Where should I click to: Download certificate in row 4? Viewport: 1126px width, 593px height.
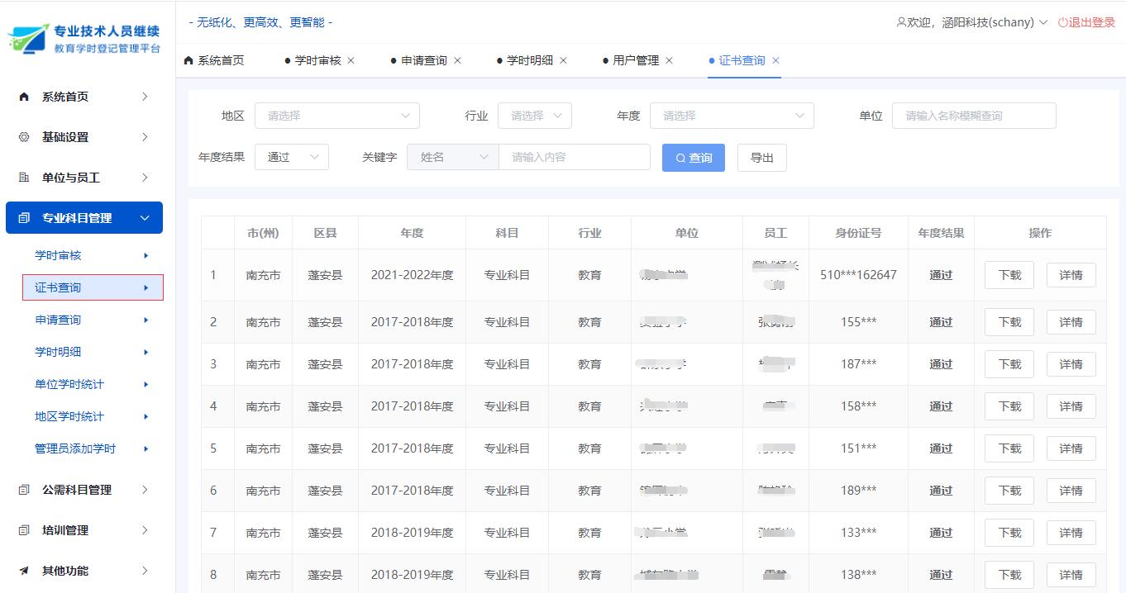click(x=1009, y=406)
